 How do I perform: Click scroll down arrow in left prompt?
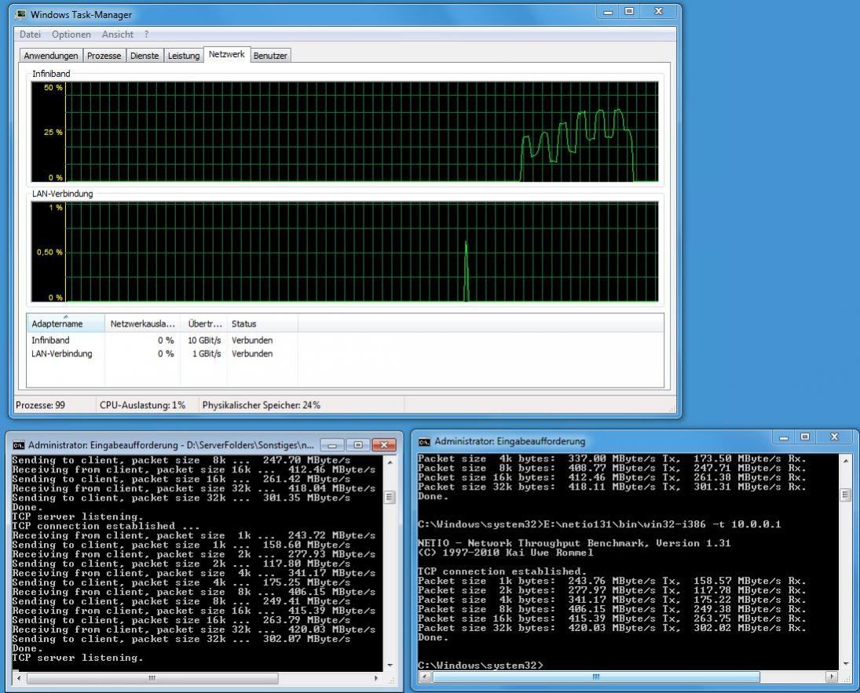tap(390, 665)
